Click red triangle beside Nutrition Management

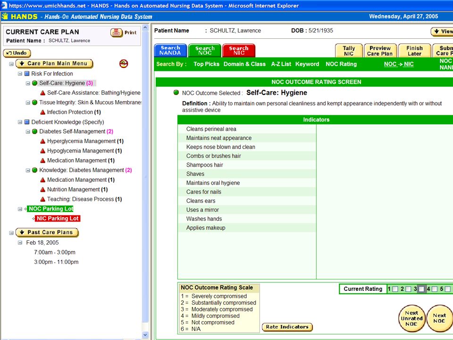tap(43, 189)
